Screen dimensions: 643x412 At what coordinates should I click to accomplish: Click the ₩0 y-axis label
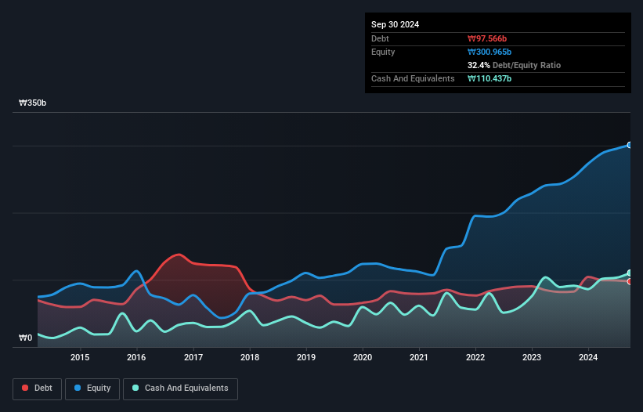coord(25,338)
